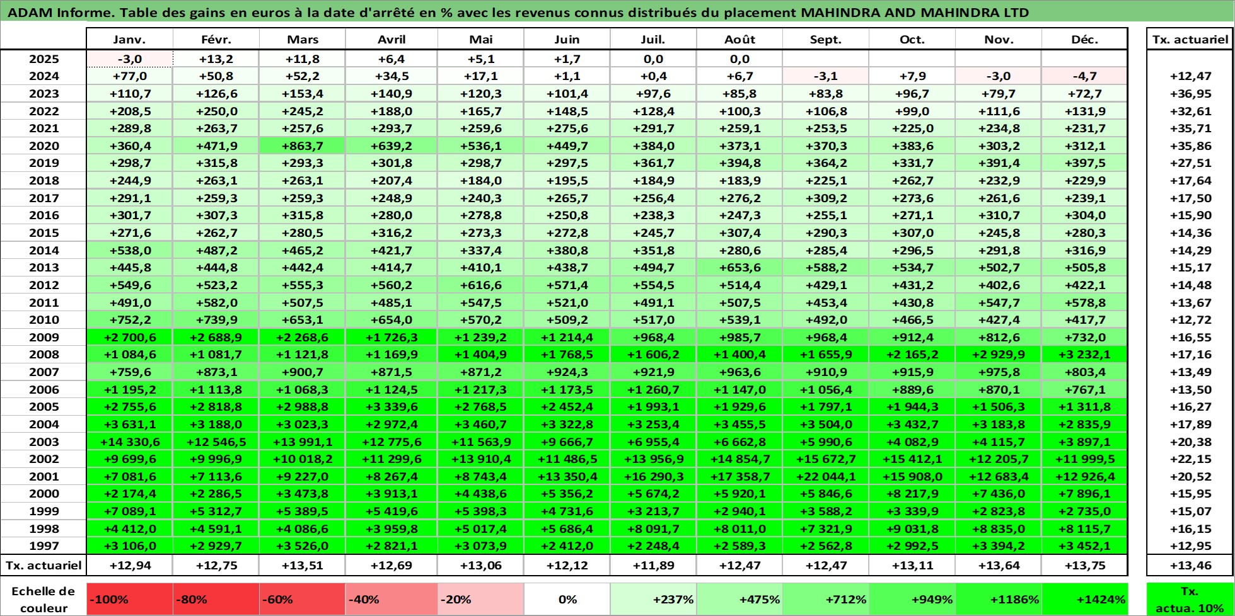Click the +7 896,1 cell for December 2000
1235x616 pixels.
point(1084,494)
